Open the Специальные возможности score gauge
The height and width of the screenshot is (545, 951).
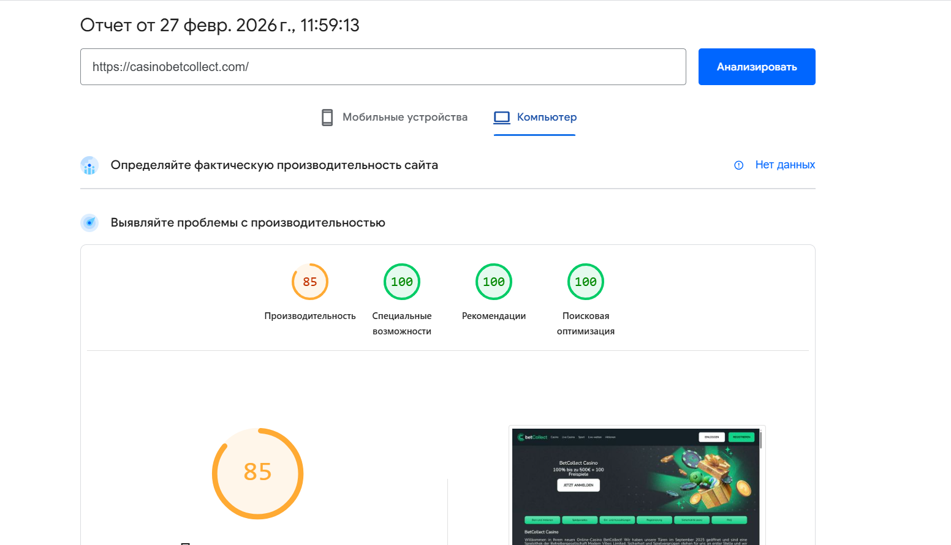tap(402, 282)
